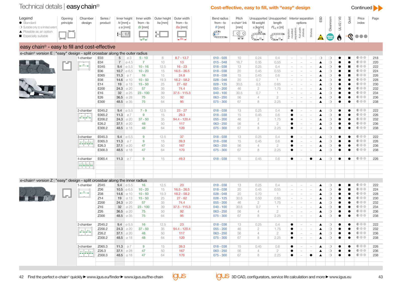Image resolution: width=402 pixels, height=284 pixels.
Task: Click 'Cost-effective, easy to fill' orange heading
Action: (260, 8)
